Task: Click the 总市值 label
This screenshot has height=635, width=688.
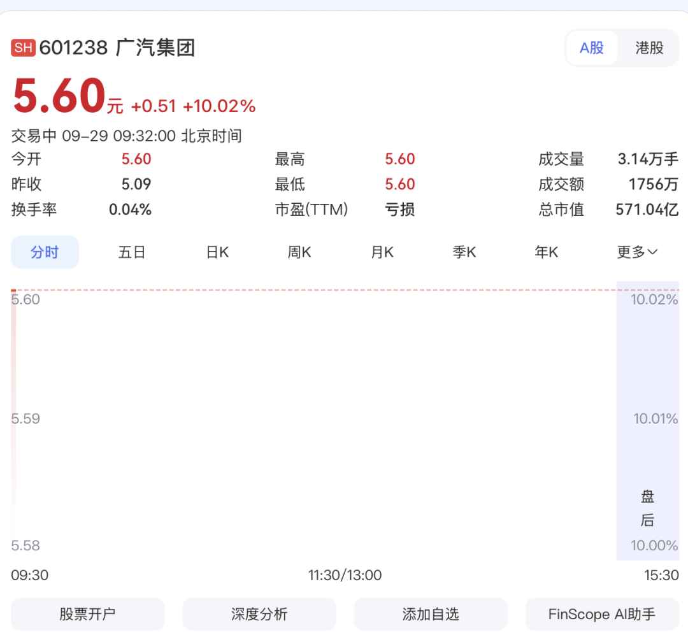Action: tap(561, 210)
